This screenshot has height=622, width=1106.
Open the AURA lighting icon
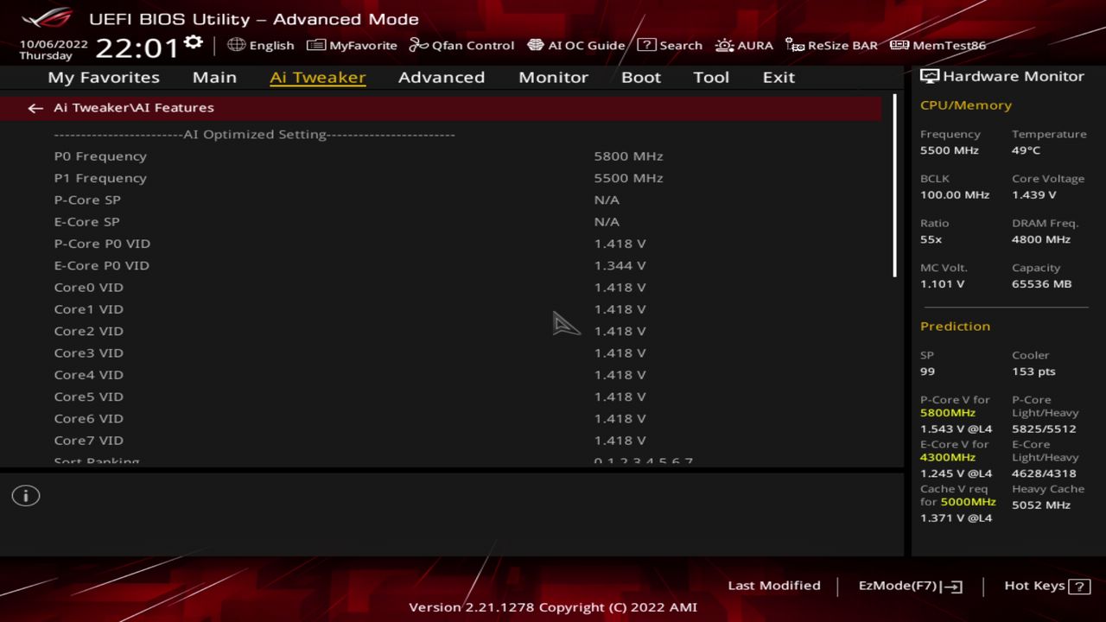[725, 45]
